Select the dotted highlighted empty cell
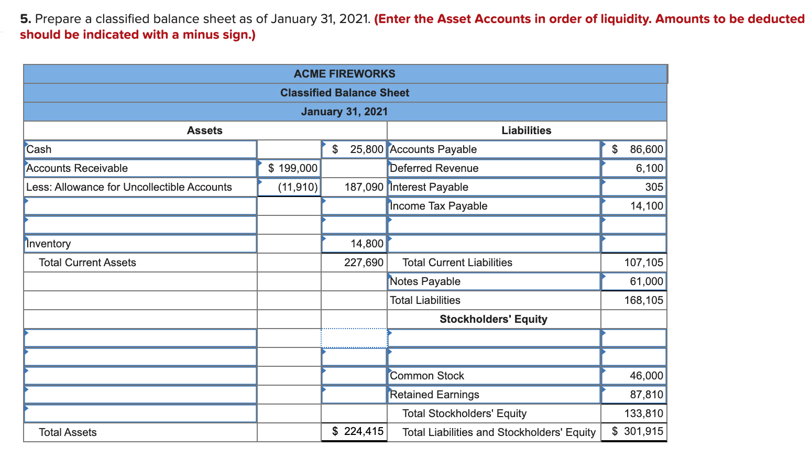811x458 pixels. (x=354, y=338)
